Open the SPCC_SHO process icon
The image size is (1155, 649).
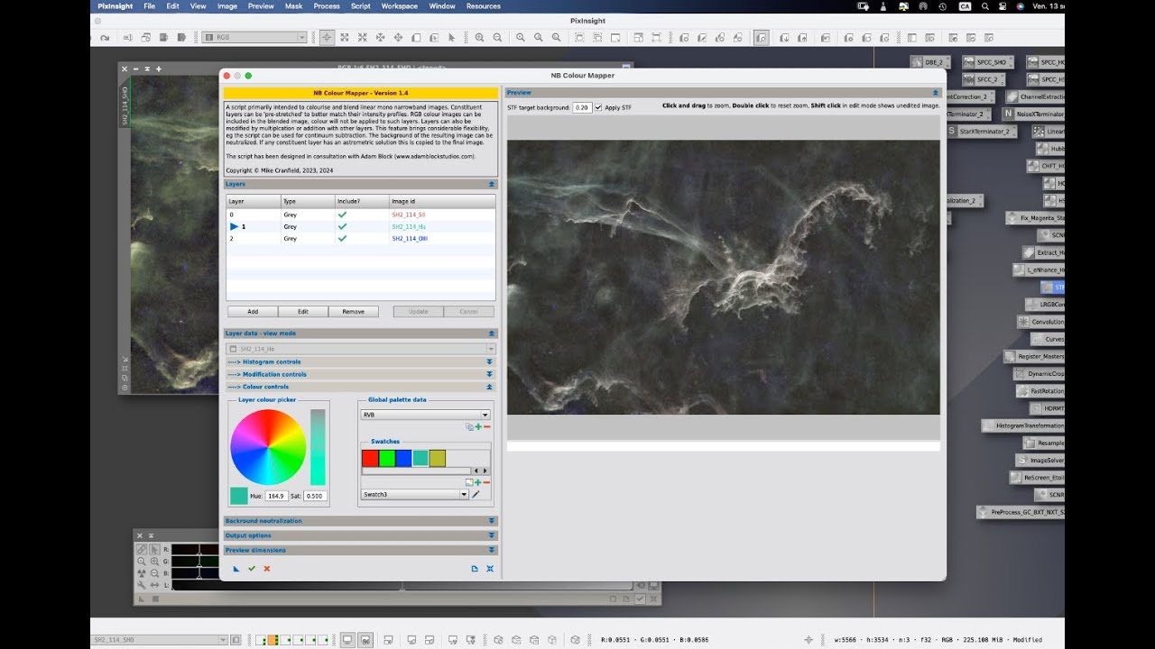click(x=988, y=62)
